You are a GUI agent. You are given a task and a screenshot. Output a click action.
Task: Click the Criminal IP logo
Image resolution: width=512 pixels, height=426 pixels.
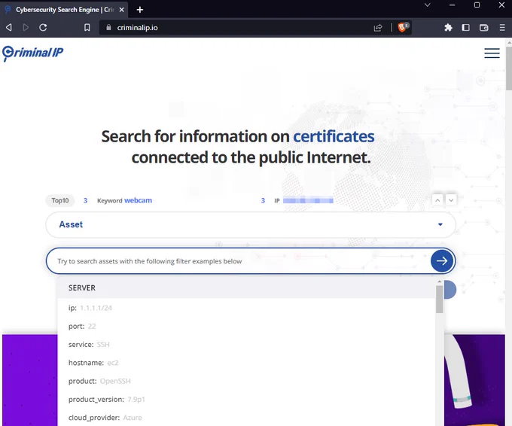(x=32, y=53)
